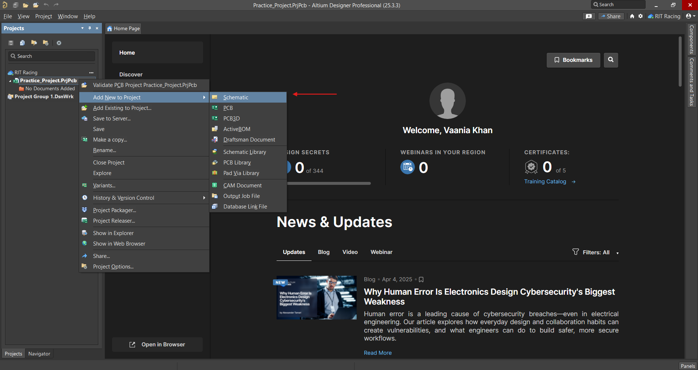Click Add Existing to Project...
This screenshot has height=370, width=698.
click(144, 108)
